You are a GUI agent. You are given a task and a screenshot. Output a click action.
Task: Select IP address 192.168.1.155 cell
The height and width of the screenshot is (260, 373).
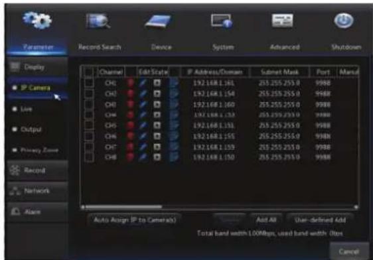[214, 137]
